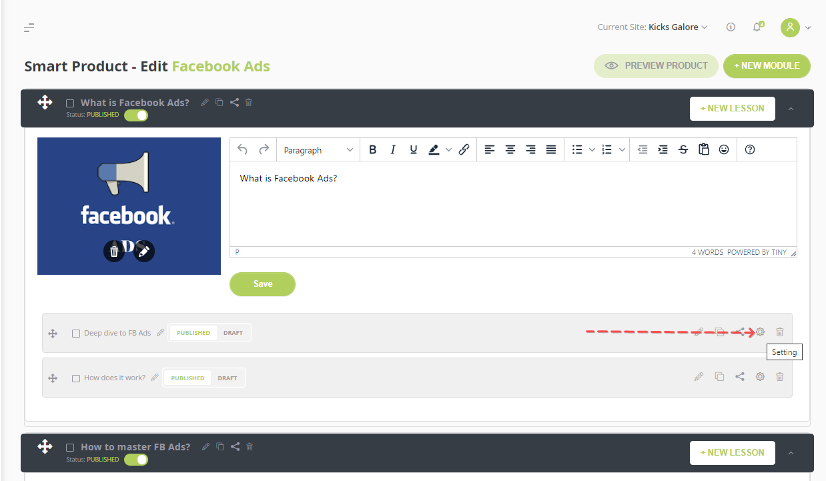Open the Paragraph format dropdown
Image resolution: width=826 pixels, height=481 pixels.
[318, 150]
